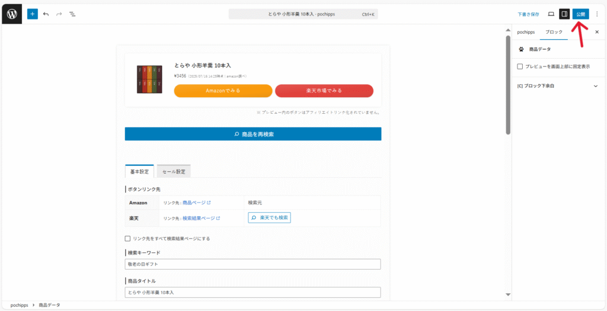Click the 楽天市場でみる red button
This screenshot has height=311, width=607.
pos(324,91)
